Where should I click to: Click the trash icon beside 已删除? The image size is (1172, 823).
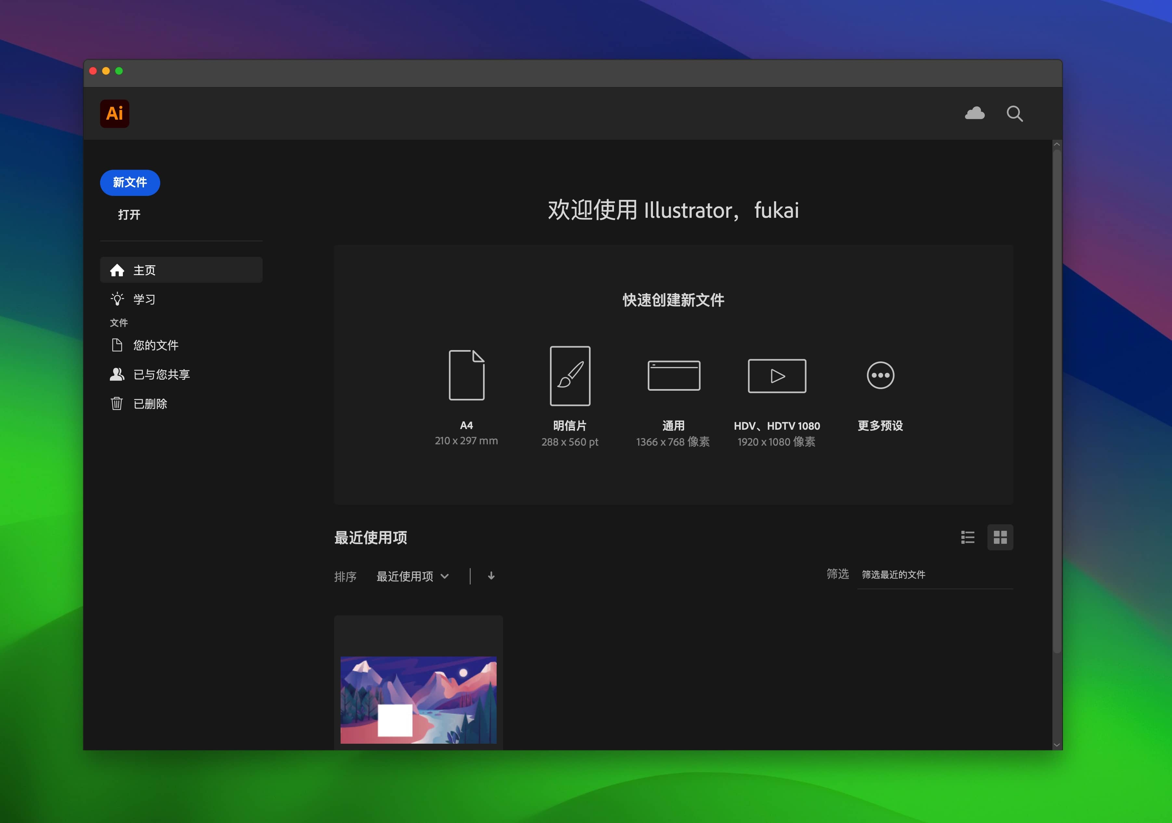coord(117,403)
